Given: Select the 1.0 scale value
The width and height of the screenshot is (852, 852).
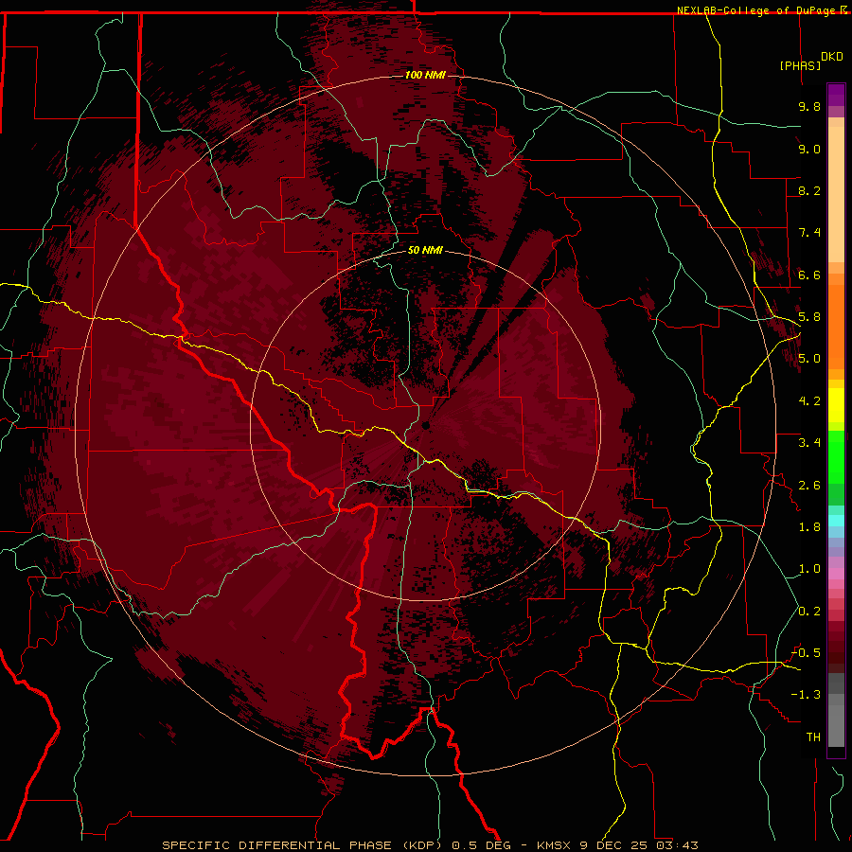Looking at the screenshot, I should [x=809, y=569].
